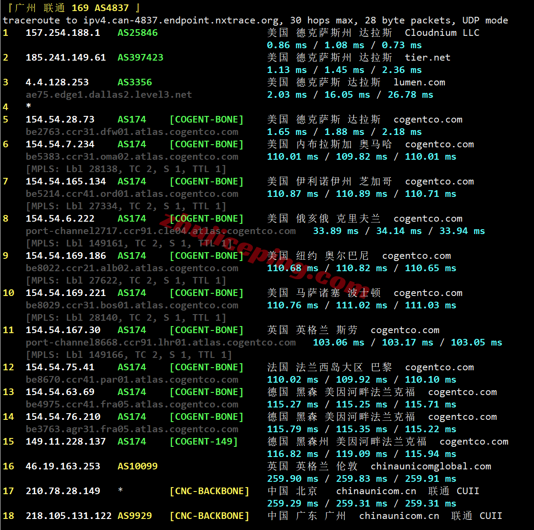Click MPLS label line Lbl 149166
Viewport: 534px width, 530px height.
(129, 355)
